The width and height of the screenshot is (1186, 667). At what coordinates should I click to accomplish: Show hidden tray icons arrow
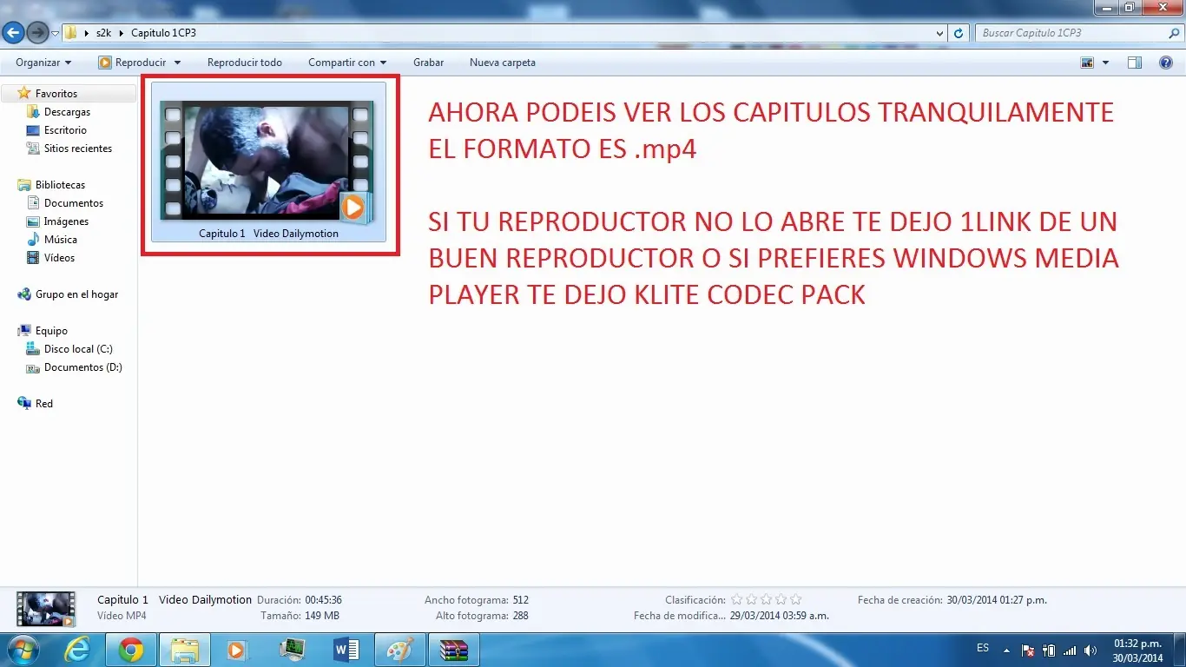1007,650
